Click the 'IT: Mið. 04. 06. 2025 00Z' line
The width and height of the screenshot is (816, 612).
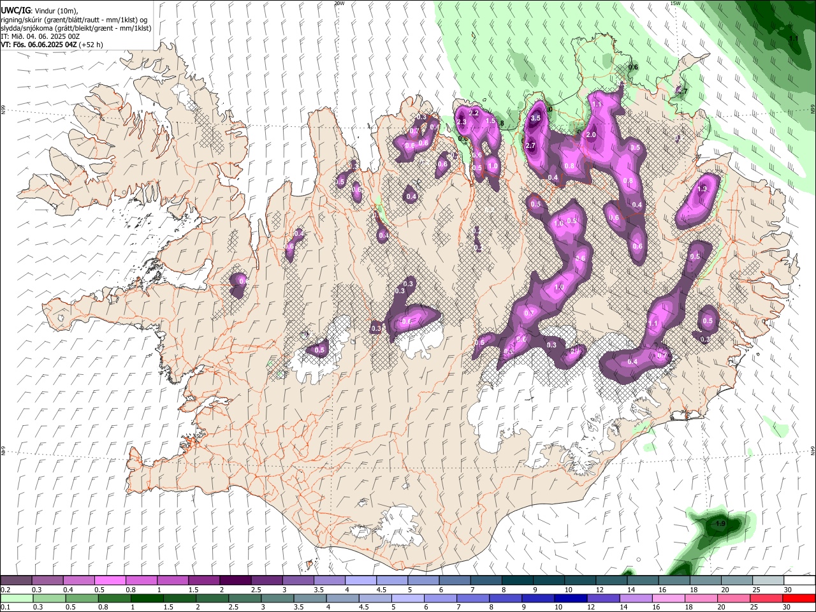[x=41, y=36]
